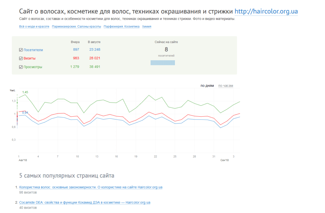Open the 'Cocamide DEA' page link
The width and height of the screenshot is (325, 213).
85,202
